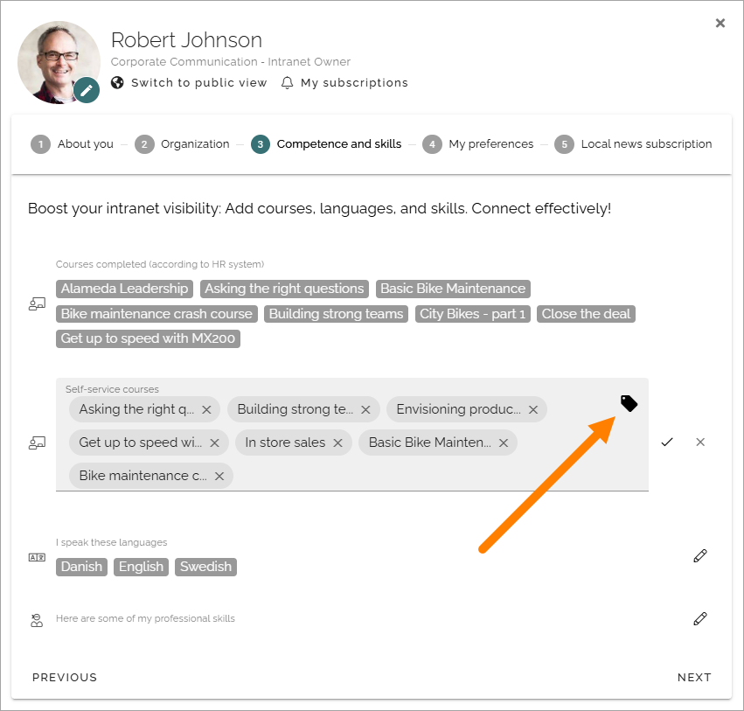Edit professional skills with pencil icon
The width and height of the screenshot is (744, 711).
700,618
